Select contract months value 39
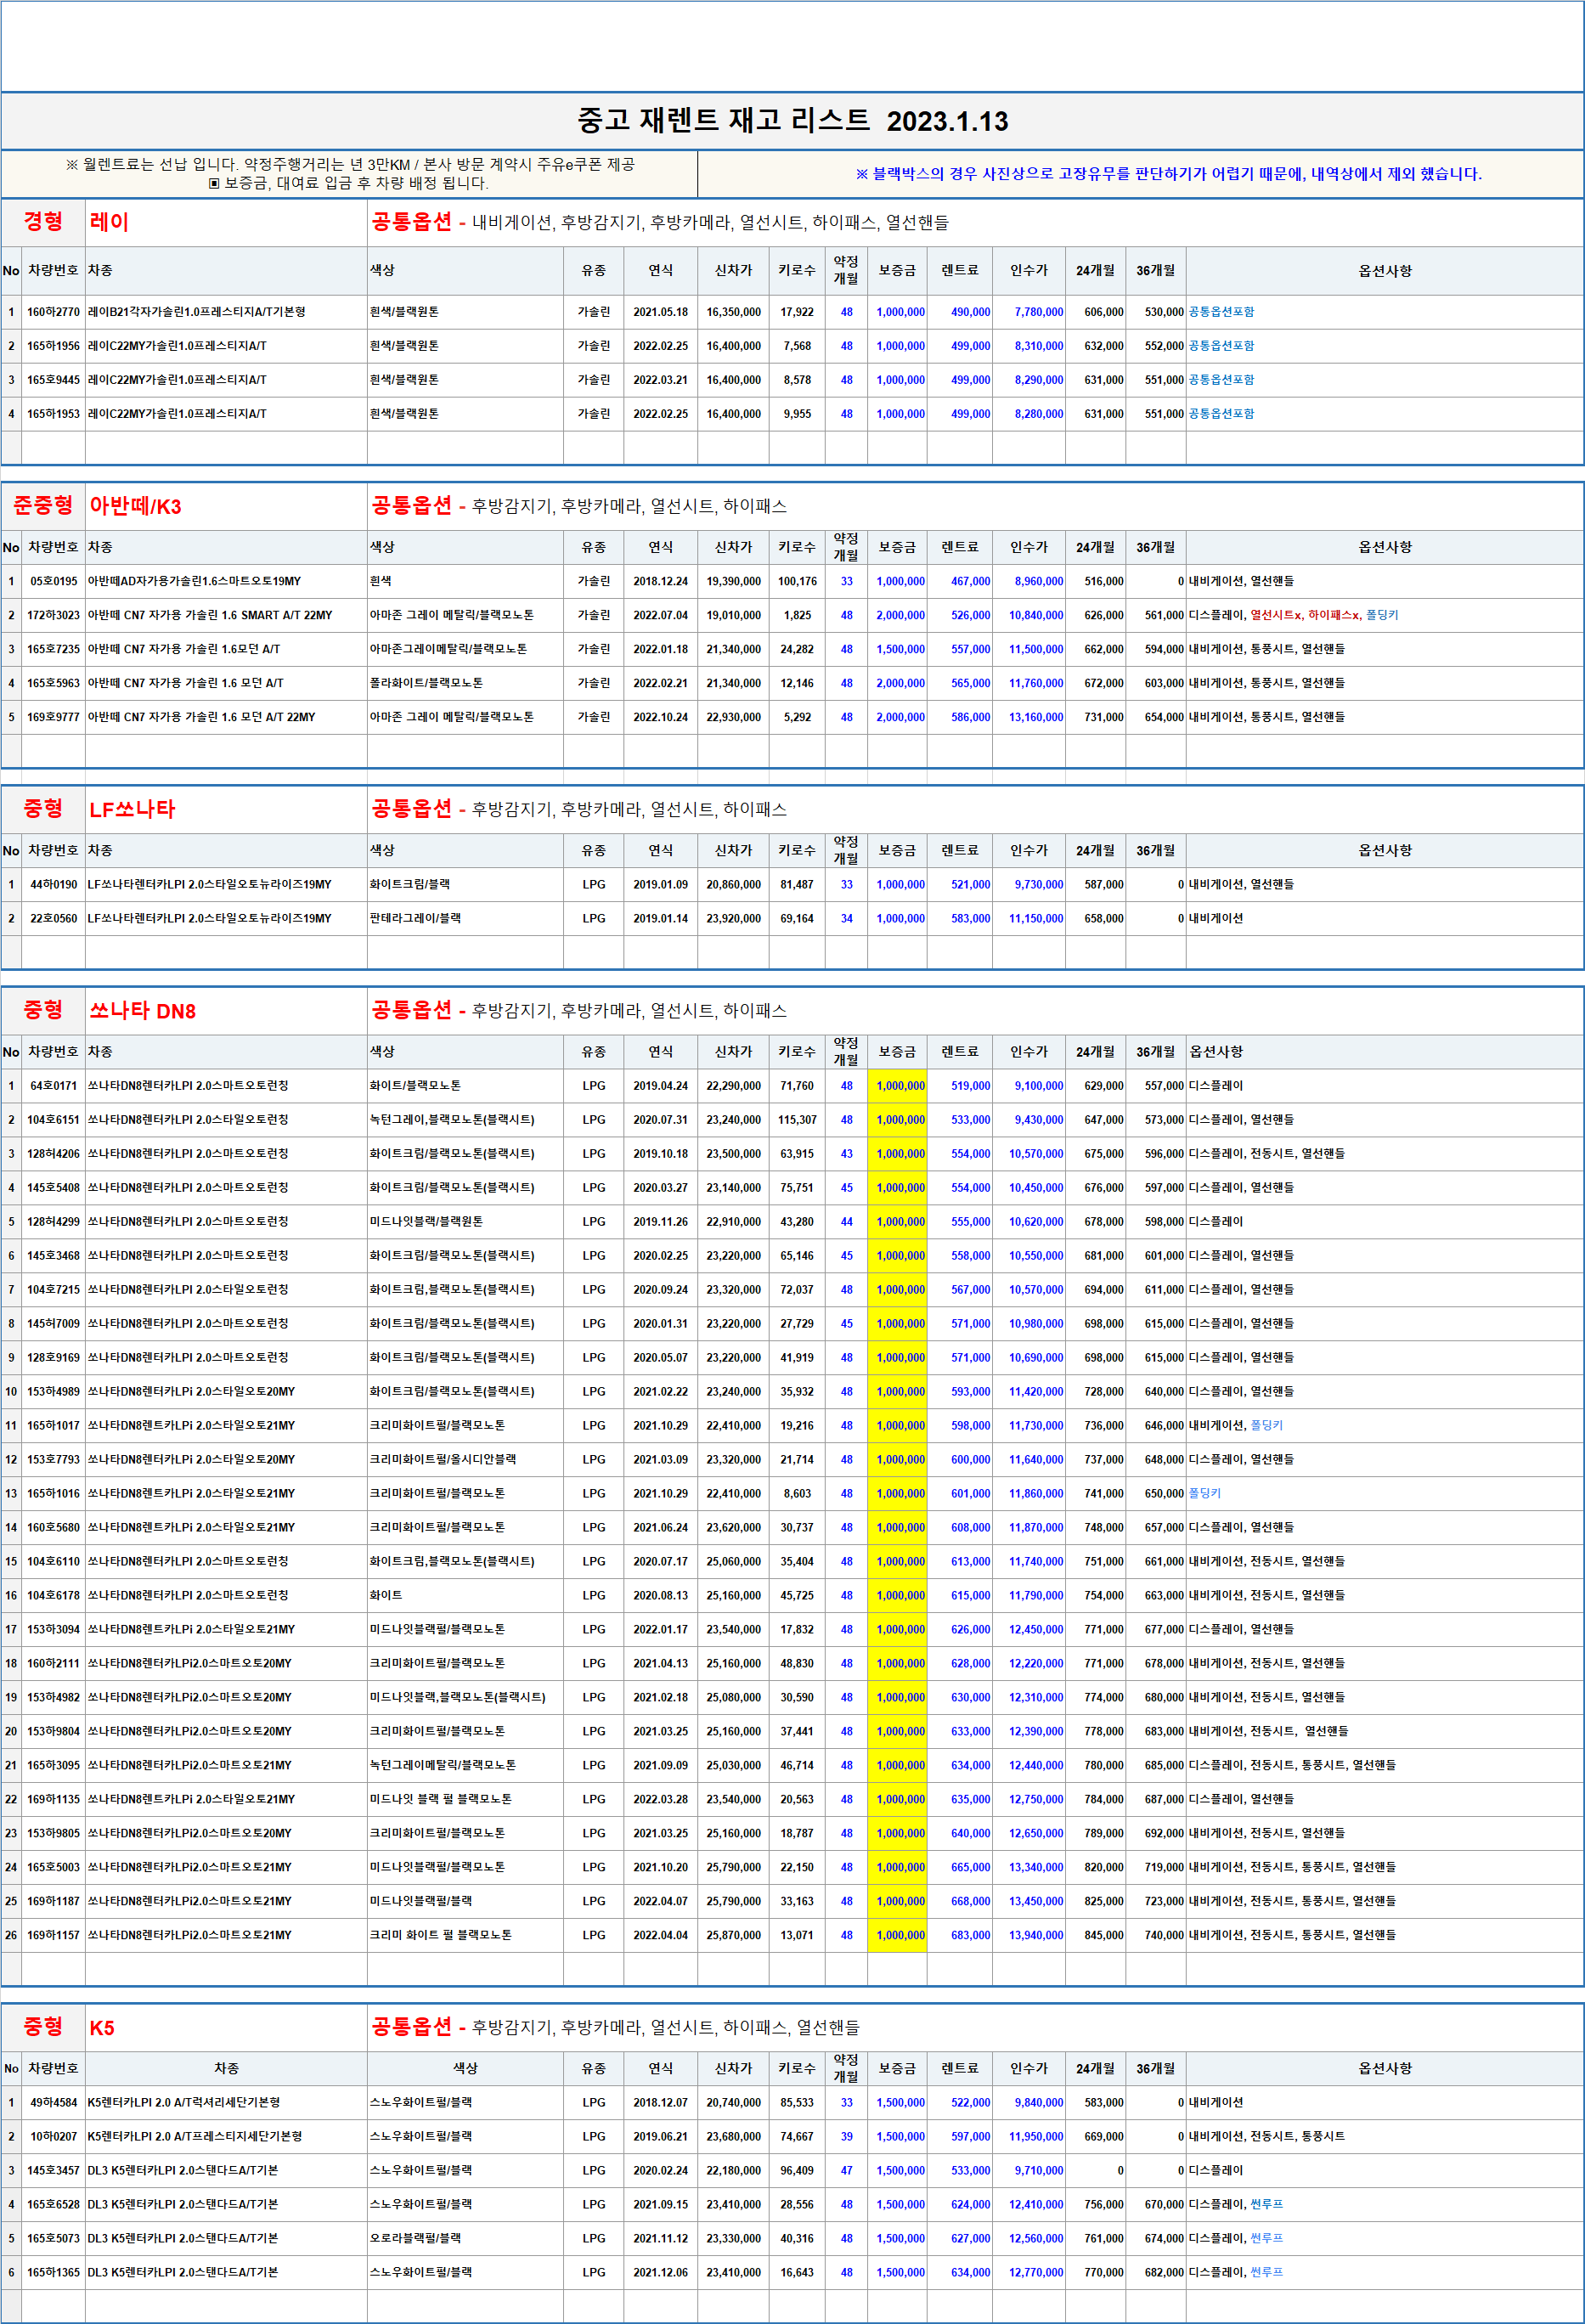Image resolution: width=1585 pixels, height=2324 pixels. tap(846, 2137)
